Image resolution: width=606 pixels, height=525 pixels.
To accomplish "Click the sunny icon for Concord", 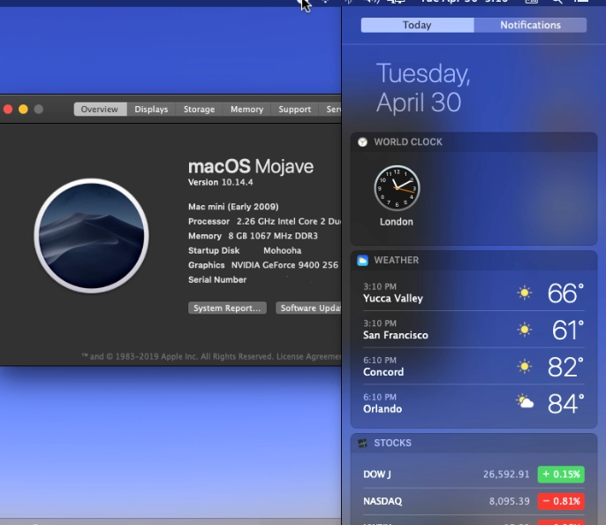I will tap(525, 366).
